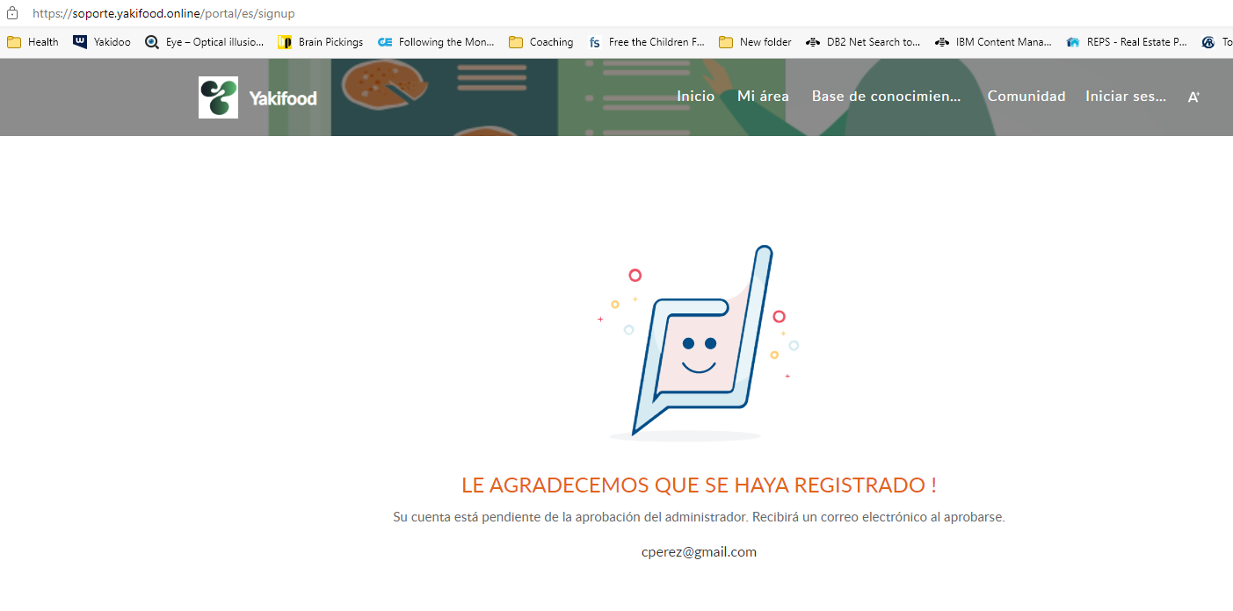This screenshot has width=1233, height=611.
Task: Expand the New folder bookmarks folder
Action: pos(755,42)
